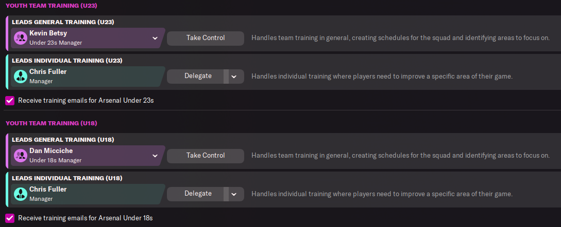Expand the Kevin Betsy staff dropdown chevron

(155, 38)
